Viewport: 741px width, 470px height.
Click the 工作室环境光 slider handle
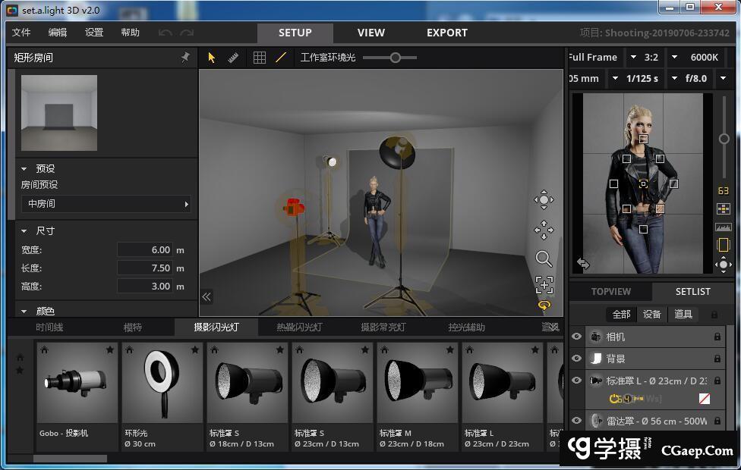[395, 58]
